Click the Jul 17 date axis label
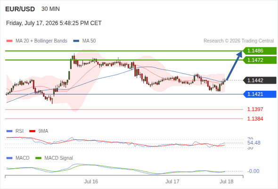Screen dimensions: 278x189 [x=172, y=181]
